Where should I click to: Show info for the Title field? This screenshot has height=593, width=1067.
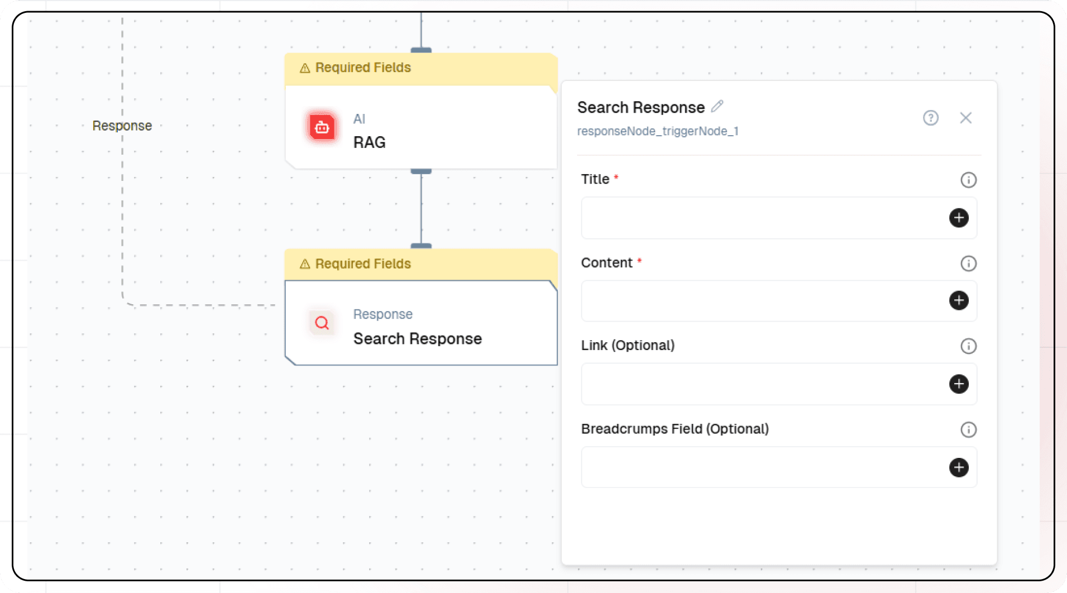(968, 180)
